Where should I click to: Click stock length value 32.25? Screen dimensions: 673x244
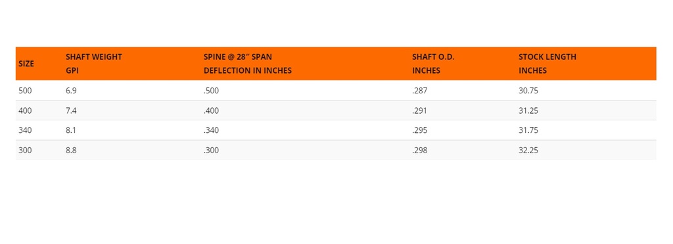pos(528,151)
